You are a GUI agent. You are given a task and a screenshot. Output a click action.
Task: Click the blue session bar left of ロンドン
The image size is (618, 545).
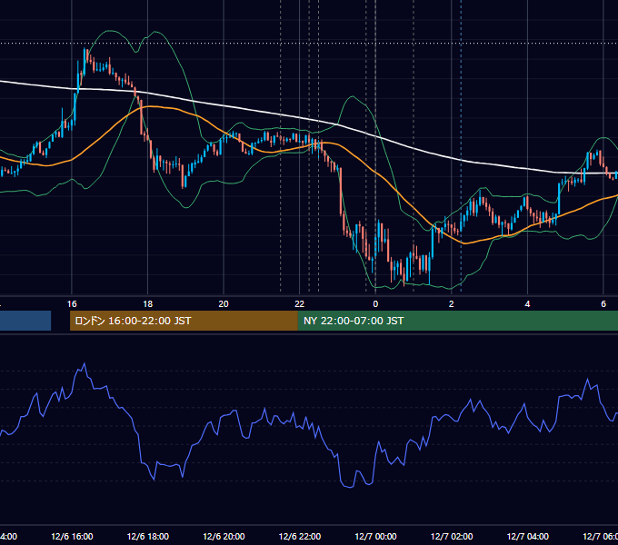click(x=25, y=321)
